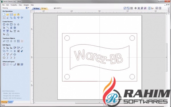Click the ruler origin corner box

pyautogui.click(x=32, y=11)
